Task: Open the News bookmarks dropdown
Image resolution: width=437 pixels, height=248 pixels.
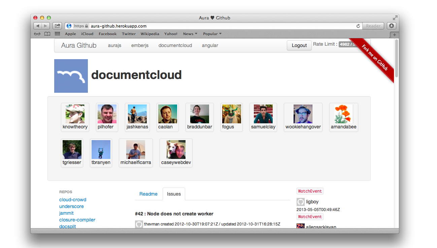Action: (x=190, y=34)
